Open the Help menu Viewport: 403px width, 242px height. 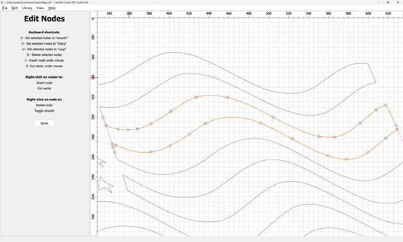click(x=52, y=8)
